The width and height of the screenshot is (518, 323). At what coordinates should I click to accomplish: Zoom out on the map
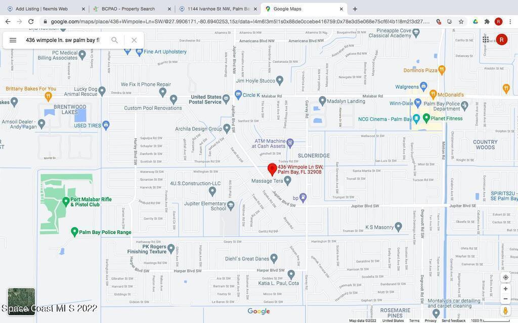click(x=505, y=299)
